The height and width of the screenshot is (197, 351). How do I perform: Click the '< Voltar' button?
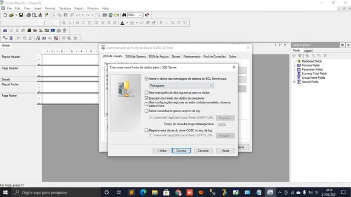[x=162, y=150]
